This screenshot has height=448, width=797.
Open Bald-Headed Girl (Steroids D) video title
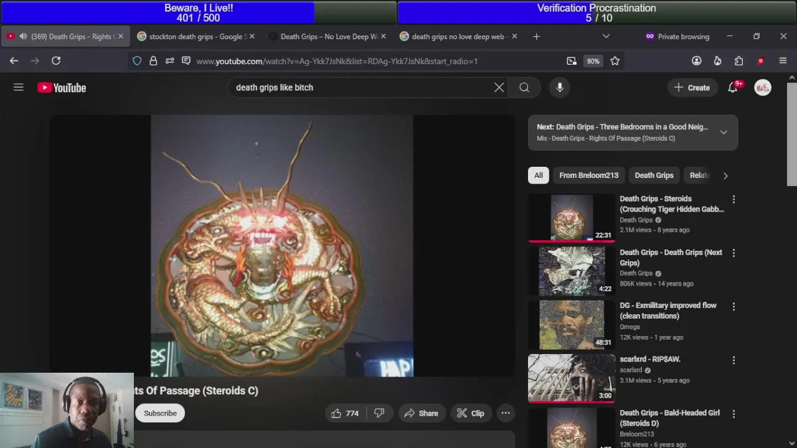(670, 418)
